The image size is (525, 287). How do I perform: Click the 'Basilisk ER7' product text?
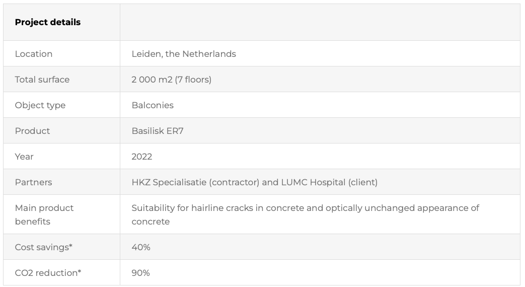(x=158, y=131)
